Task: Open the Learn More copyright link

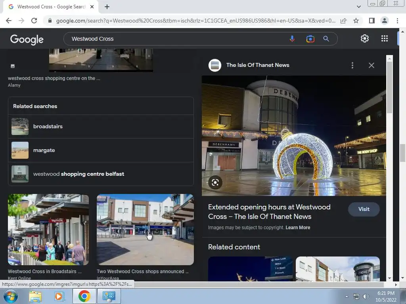Action: click(x=298, y=228)
